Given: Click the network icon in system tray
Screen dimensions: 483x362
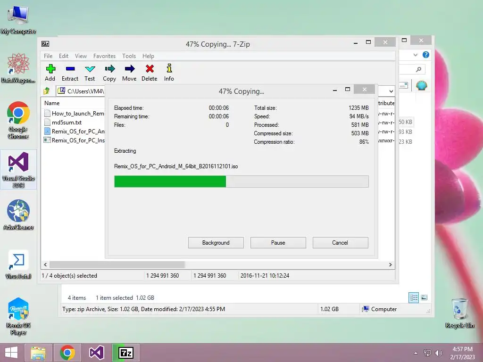Looking at the screenshot, I should click(427, 353).
